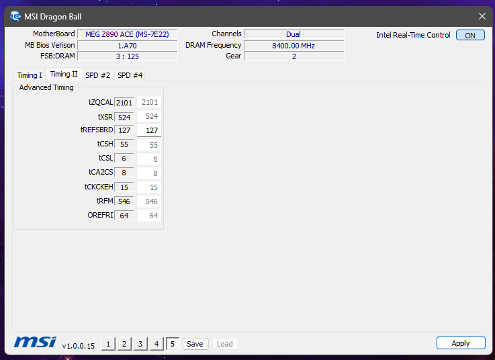
Task: Load profile slot 1
Action: [108, 344]
